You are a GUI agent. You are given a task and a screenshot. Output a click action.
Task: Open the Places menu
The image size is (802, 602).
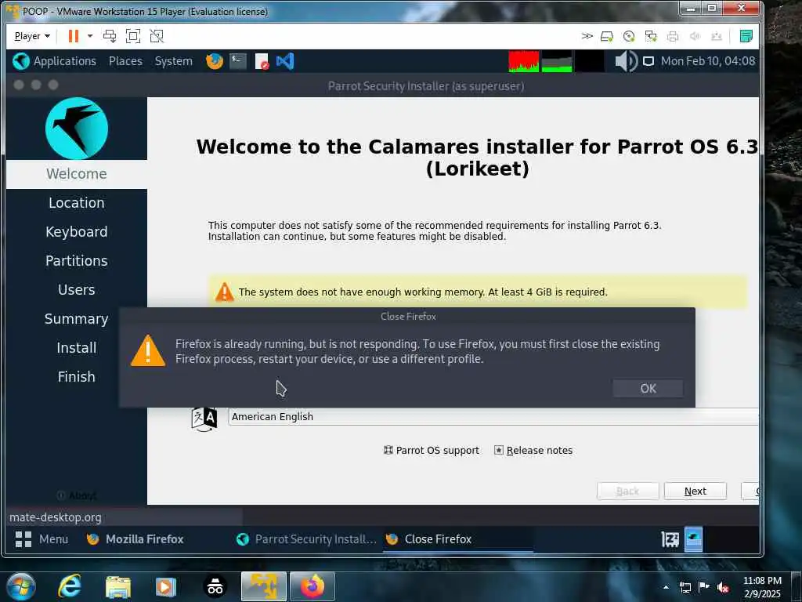[125, 61]
